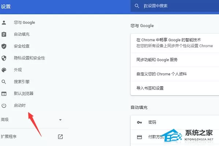Select the palette icon for 外观
Image resolution: width=219 pixels, height=146 pixels.
pos(4,70)
